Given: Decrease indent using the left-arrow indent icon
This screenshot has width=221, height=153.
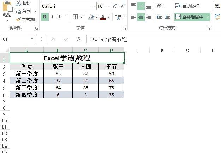Looking at the screenshot, I should [160, 17].
